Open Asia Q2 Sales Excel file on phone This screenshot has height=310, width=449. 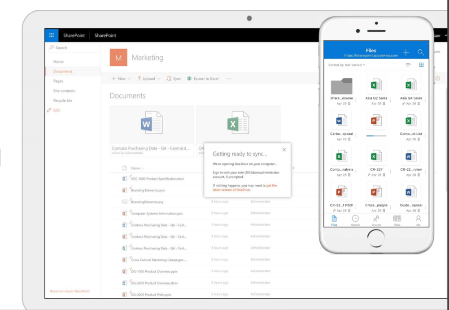coord(376,85)
